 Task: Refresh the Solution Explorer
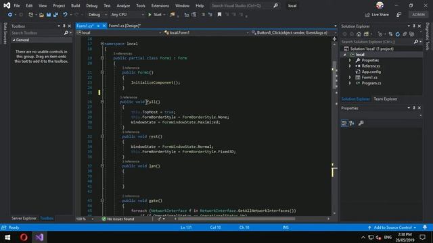398,34
